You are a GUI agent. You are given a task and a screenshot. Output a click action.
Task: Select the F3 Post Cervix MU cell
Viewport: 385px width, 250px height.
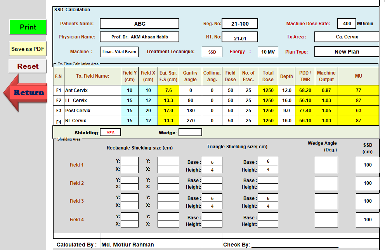358,111
